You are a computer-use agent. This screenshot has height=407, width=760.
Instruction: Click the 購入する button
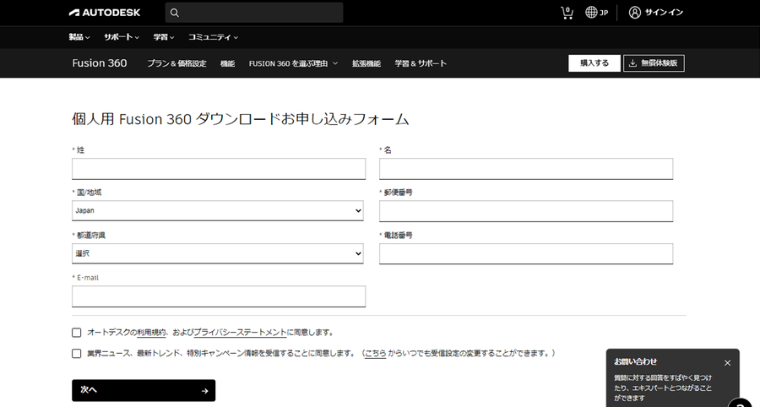[594, 63]
